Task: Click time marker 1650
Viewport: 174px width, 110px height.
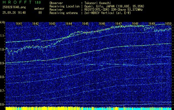Action: (x=168, y=24)
